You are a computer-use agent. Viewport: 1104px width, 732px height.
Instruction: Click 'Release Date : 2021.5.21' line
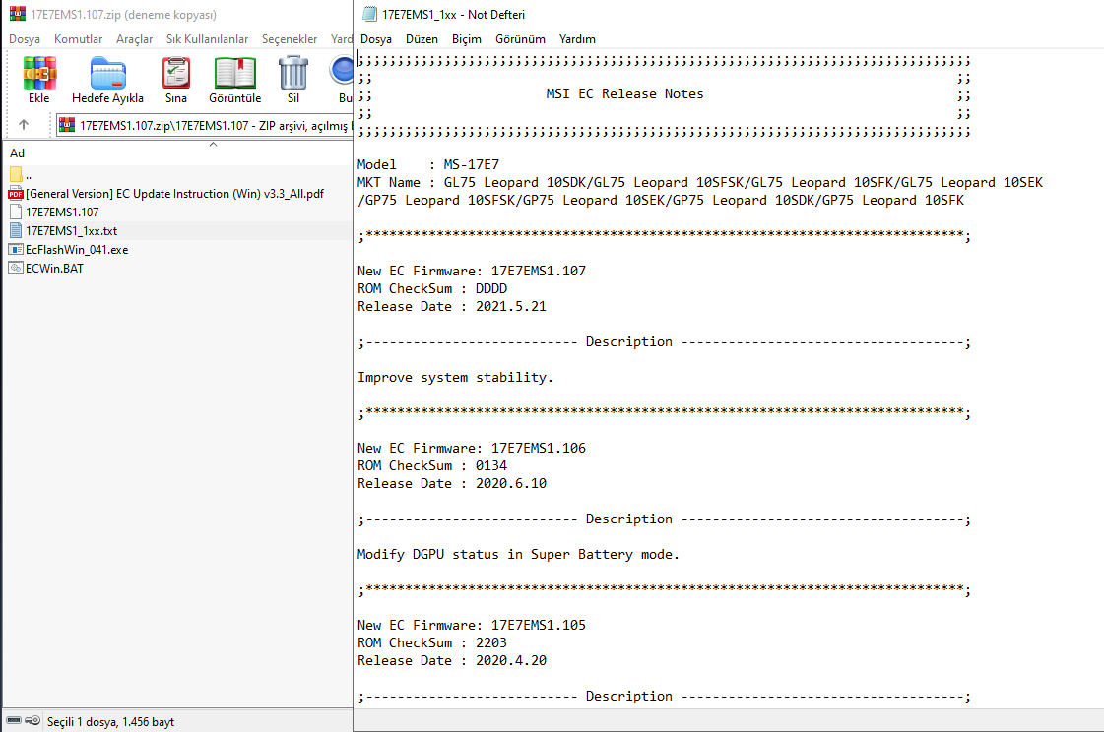coord(451,306)
